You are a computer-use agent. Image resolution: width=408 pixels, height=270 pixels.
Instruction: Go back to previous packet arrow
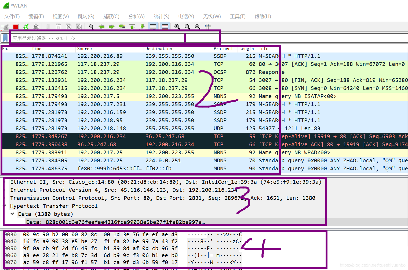[101, 27]
